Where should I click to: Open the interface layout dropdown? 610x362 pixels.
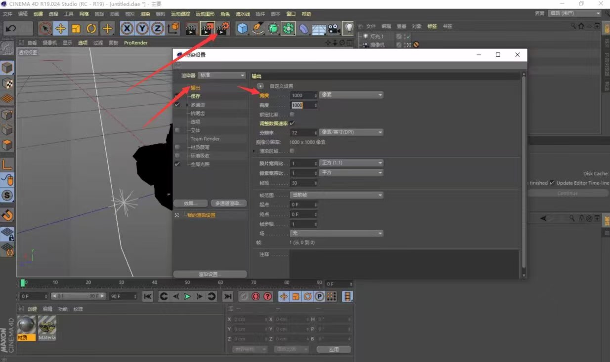click(575, 13)
